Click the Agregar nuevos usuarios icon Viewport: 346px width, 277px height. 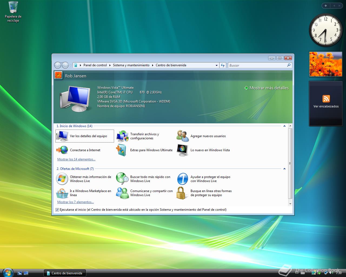182,136
